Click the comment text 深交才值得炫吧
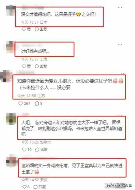Viewport: 135px width, 190px height. click(x=36, y=14)
